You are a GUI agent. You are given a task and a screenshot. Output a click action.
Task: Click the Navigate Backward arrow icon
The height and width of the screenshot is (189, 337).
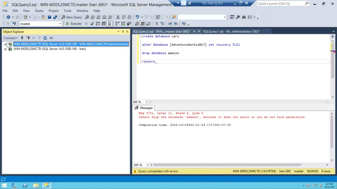(x=8, y=17)
